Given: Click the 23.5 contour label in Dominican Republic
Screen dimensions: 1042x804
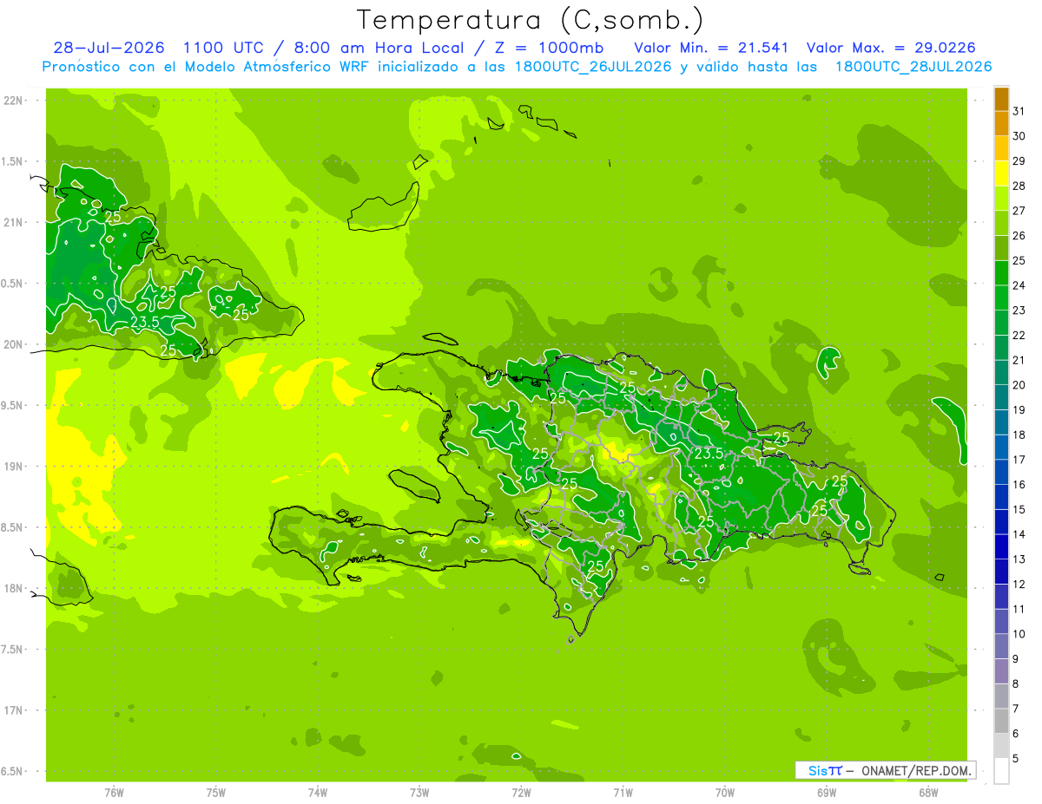Looking at the screenshot, I should [708, 453].
